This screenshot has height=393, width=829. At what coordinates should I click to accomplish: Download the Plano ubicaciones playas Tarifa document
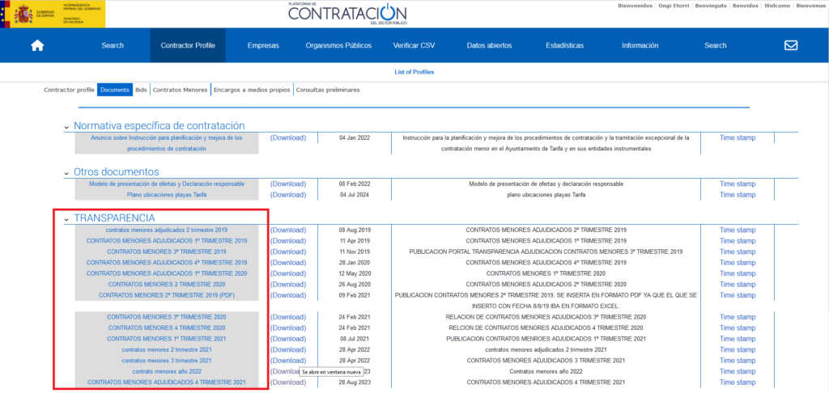287,195
